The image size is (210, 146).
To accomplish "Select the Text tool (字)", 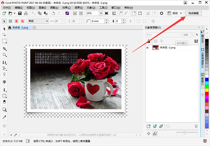I will (x=4, y=82).
